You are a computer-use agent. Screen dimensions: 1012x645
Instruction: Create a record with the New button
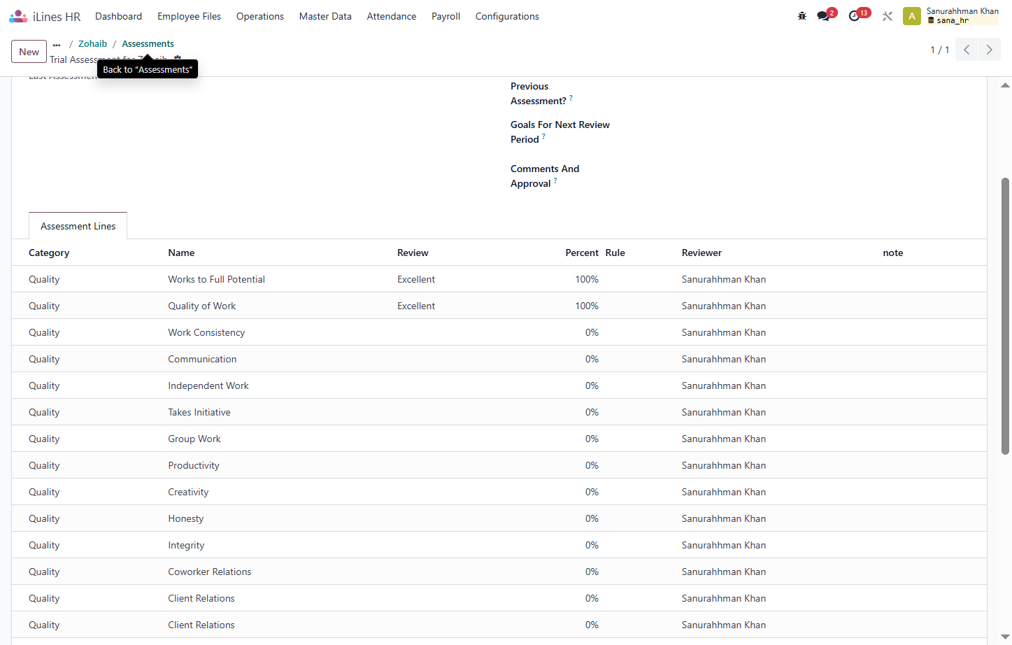(x=29, y=52)
